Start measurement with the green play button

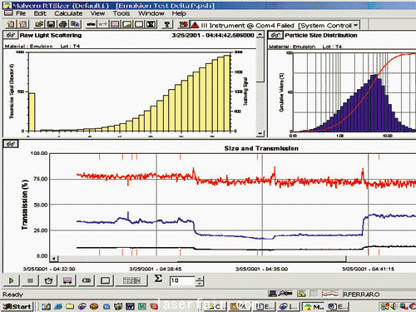12,280
